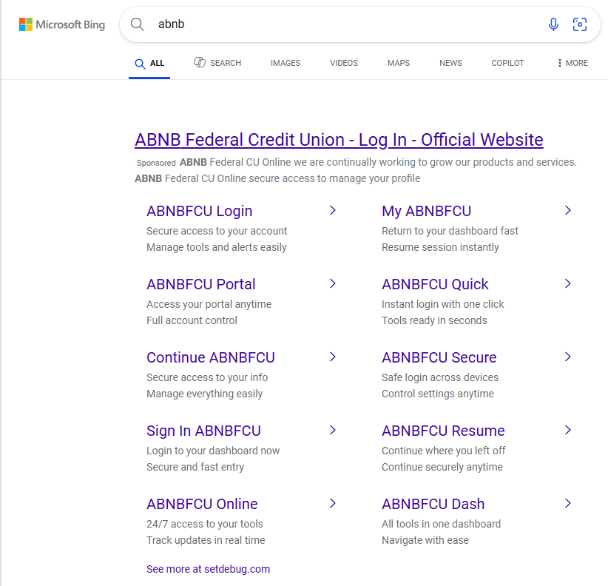Open the ABNBFCU Quick link

(435, 284)
